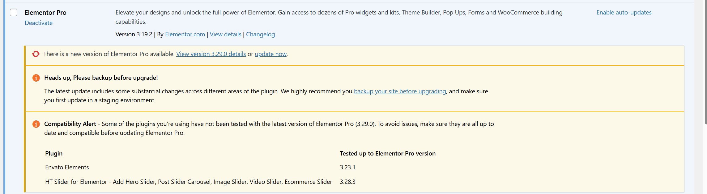707x194 pixels.
Task: Click the Tested up to version column header
Action: (x=388, y=153)
